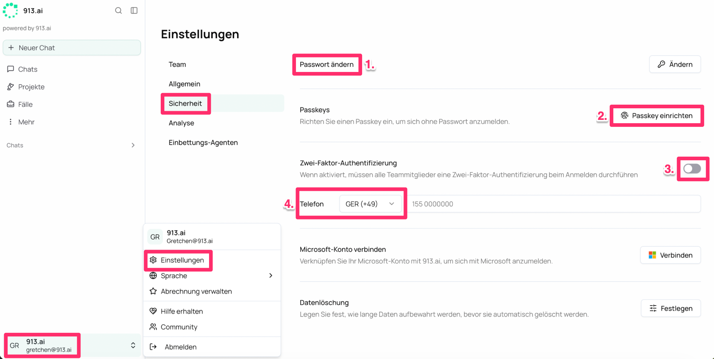Click the 'Datenlöschung' heading
This screenshot has width=714, height=359.
(324, 303)
